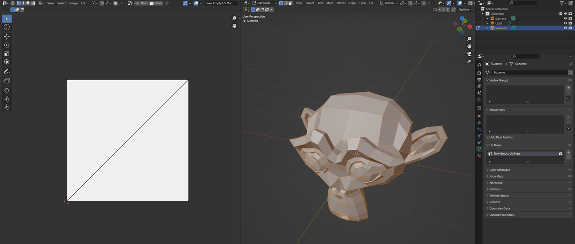Select the Rotate tool in UV editor

[x=7, y=45]
